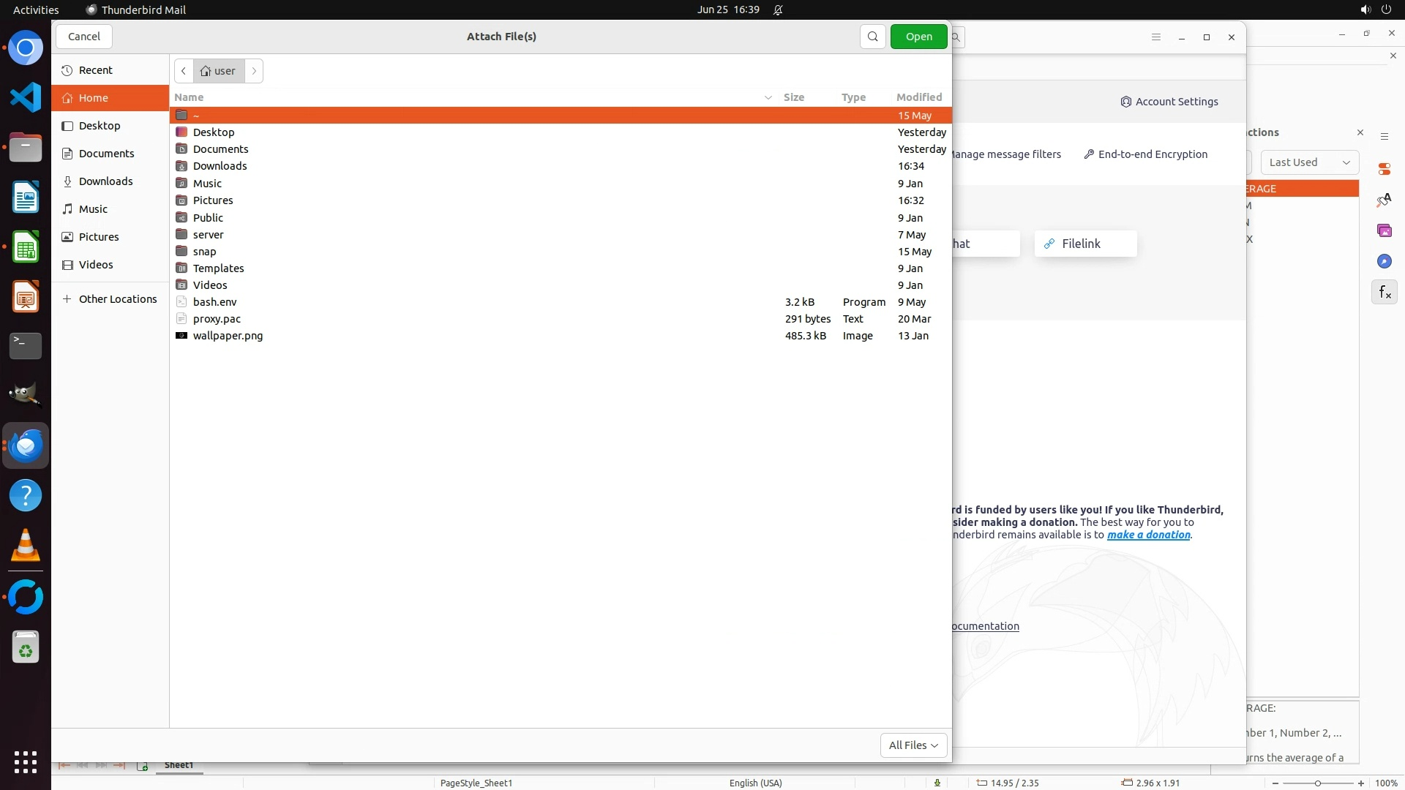Open Other Locations in sidebar
This screenshot has height=790, width=1405.
point(117,299)
